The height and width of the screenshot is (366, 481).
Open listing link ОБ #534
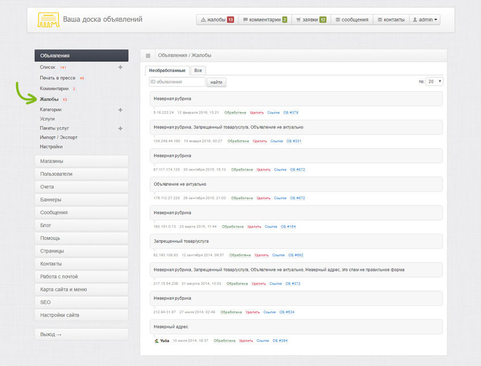287,312
